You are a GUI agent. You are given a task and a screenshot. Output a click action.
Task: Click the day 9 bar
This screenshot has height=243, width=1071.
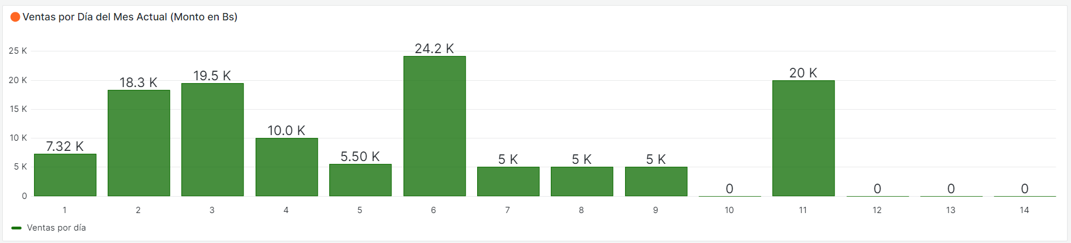click(x=656, y=181)
